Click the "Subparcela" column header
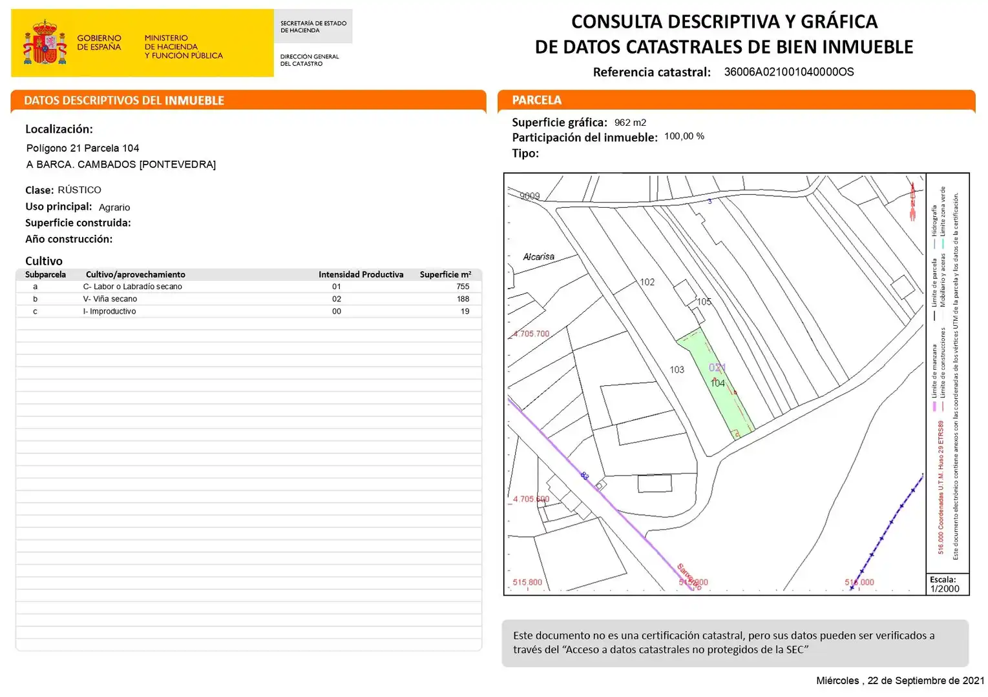This screenshot has width=988, height=697. click(45, 274)
